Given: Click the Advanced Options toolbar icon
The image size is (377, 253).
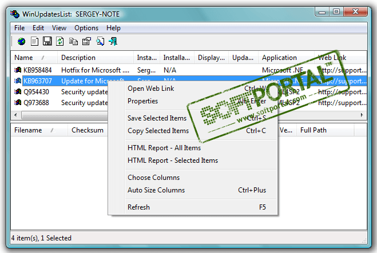Looking at the screenshot, I should coord(86,42).
